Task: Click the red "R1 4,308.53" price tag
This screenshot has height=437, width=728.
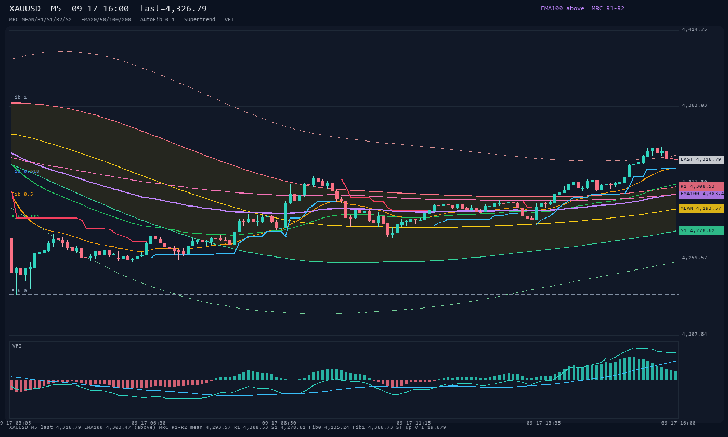Action: [701, 186]
